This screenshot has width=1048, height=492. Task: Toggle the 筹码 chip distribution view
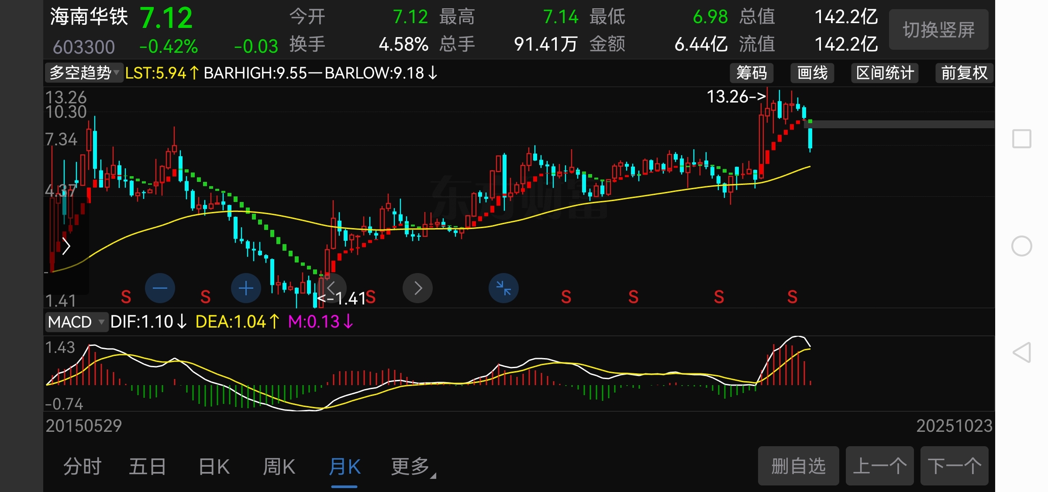click(752, 73)
